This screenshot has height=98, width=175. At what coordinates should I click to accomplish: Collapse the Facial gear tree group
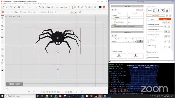112,15
